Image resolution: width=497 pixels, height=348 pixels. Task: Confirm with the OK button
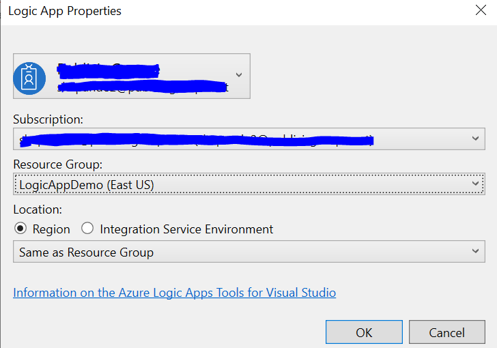pyautogui.click(x=364, y=332)
